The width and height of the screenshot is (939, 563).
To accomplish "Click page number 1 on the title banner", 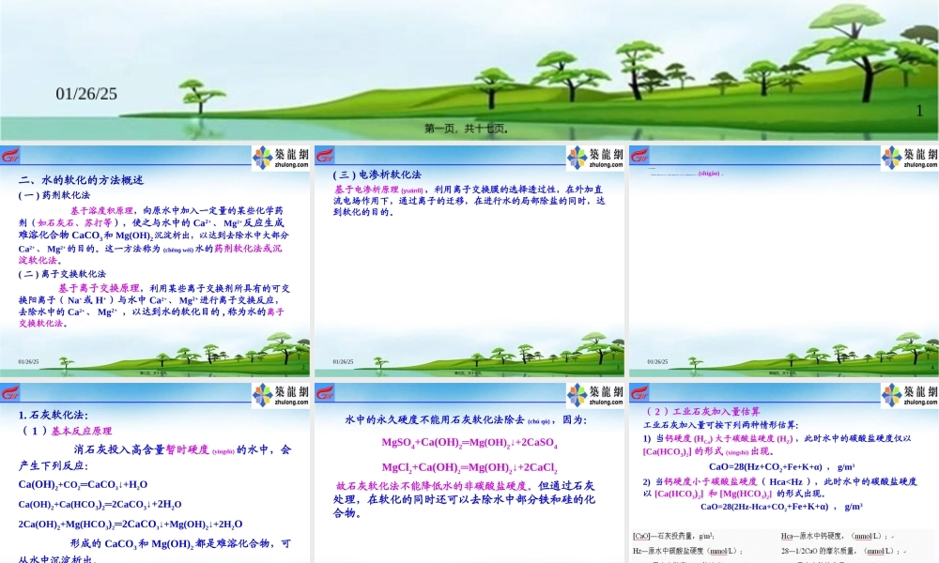I will coord(919,111).
